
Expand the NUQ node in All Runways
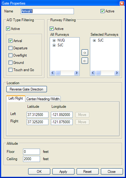click(54, 41)
